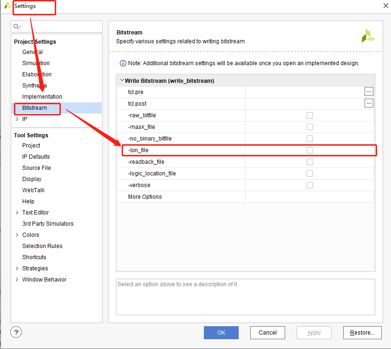This screenshot has height=349, width=391.
Task: Focus the settings search field
Action: 57,27
